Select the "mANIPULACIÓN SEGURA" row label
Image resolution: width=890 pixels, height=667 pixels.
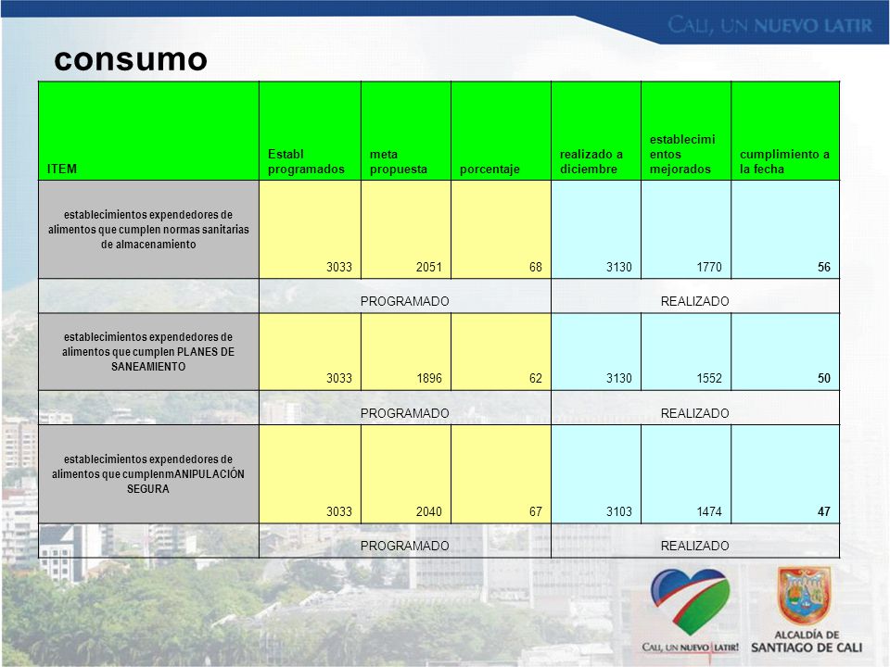(148, 473)
